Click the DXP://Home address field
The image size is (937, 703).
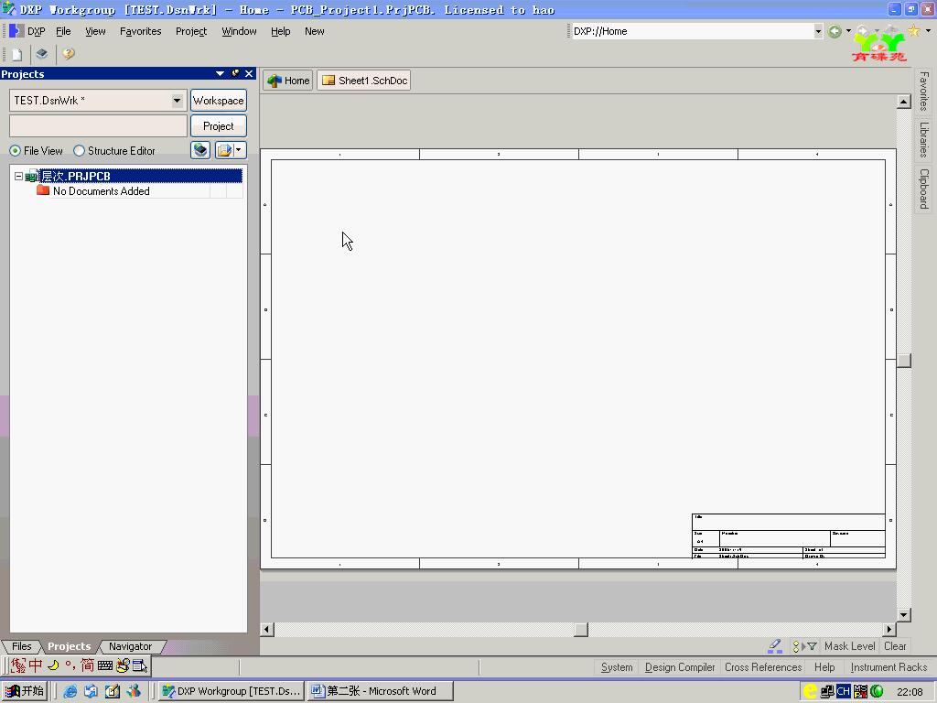coord(692,31)
